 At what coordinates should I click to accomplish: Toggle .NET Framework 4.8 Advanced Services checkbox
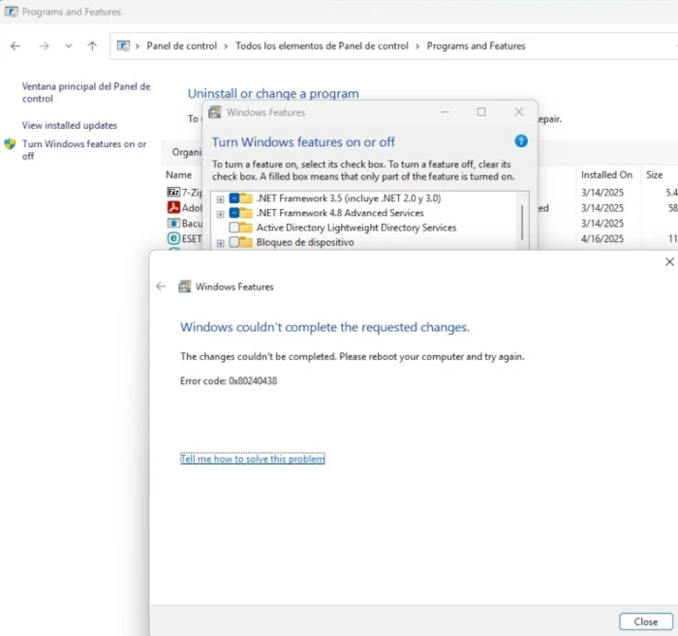tap(234, 213)
